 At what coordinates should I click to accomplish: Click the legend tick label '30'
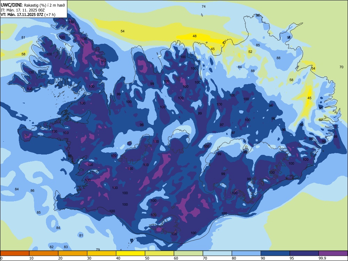click(x=89, y=258)
